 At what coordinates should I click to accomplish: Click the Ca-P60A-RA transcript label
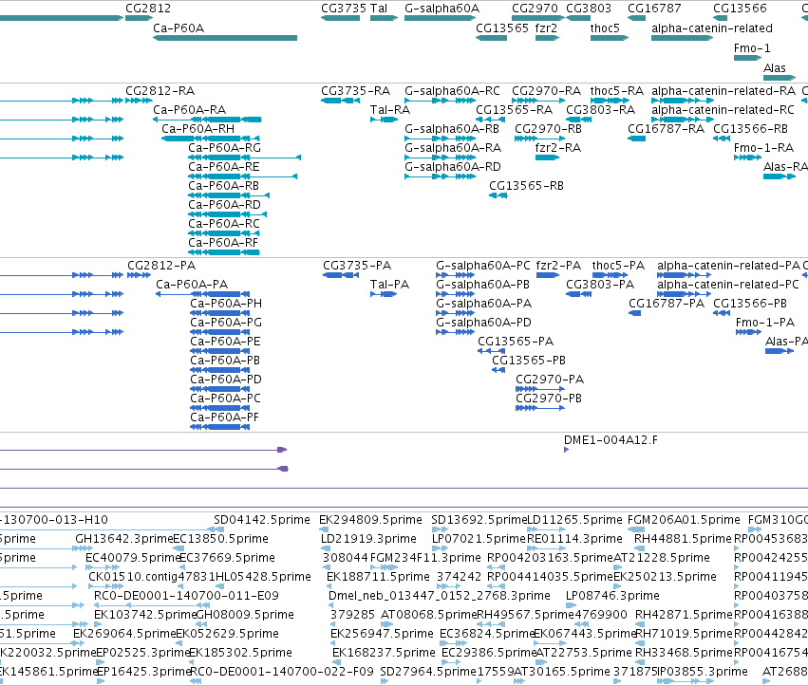coord(189,110)
